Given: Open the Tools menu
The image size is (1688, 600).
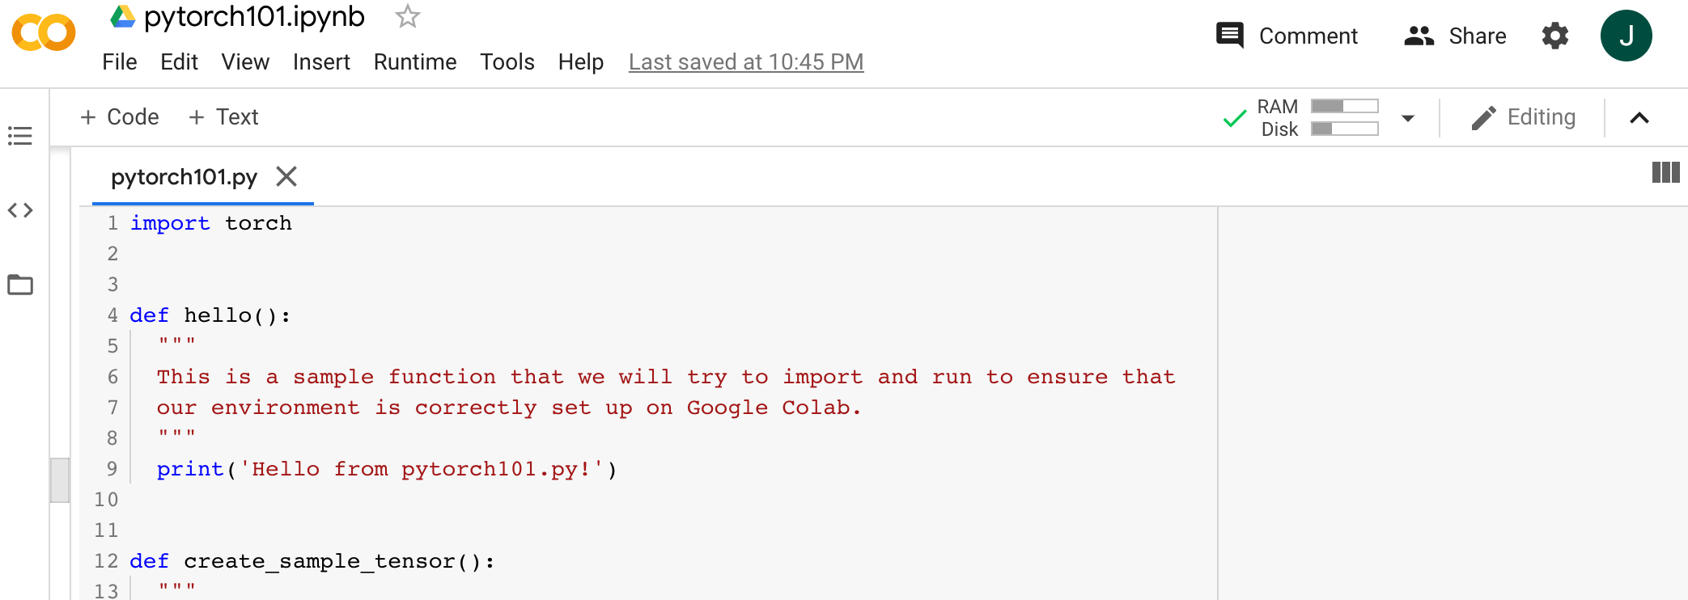Looking at the screenshot, I should tap(507, 62).
